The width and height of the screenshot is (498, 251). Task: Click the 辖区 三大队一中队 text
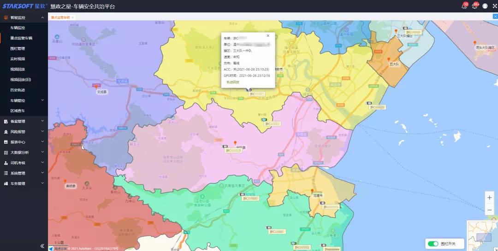[x=237, y=51]
